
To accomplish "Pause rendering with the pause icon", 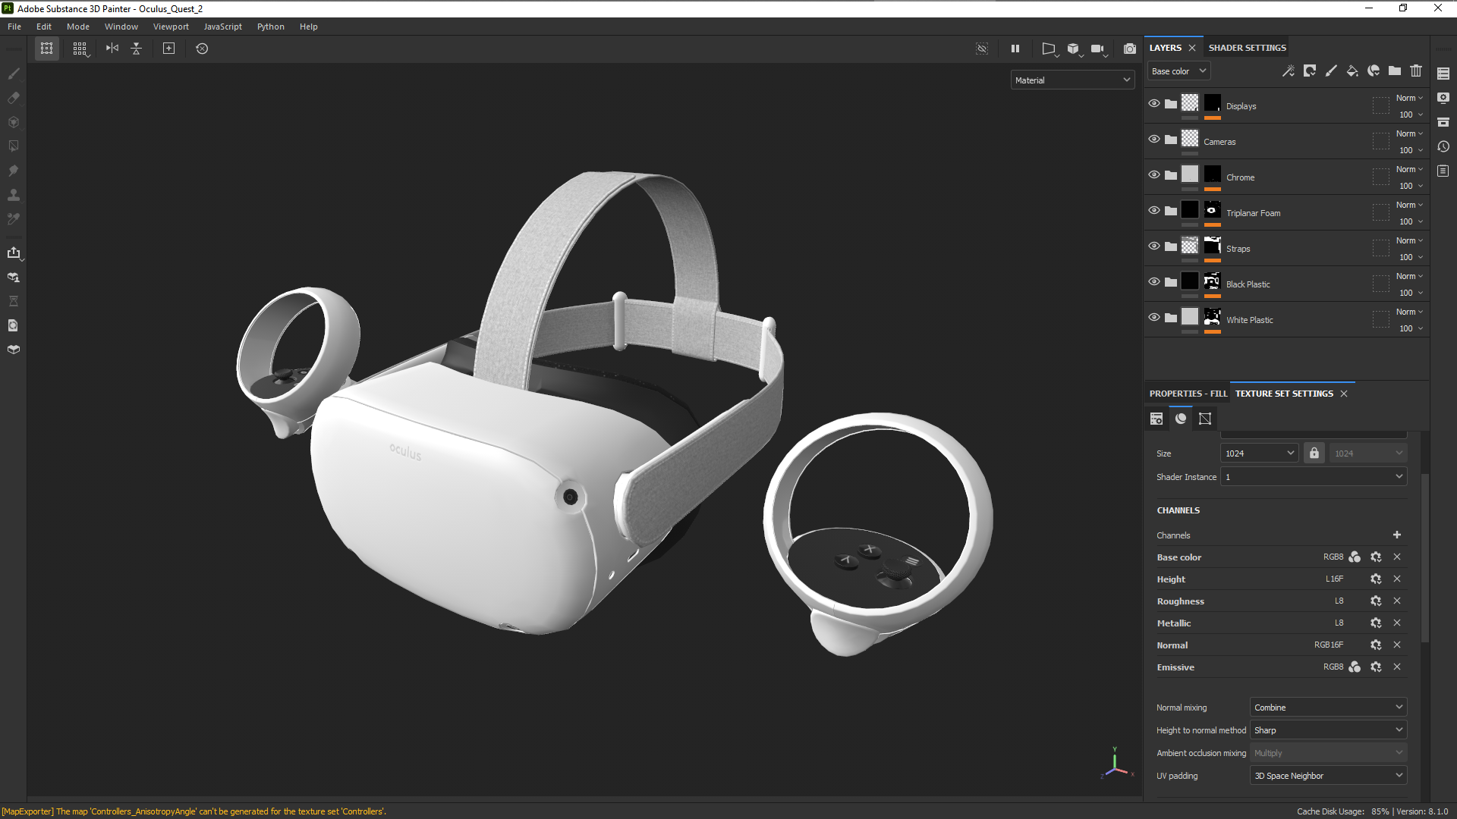I will pyautogui.click(x=1015, y=49).
